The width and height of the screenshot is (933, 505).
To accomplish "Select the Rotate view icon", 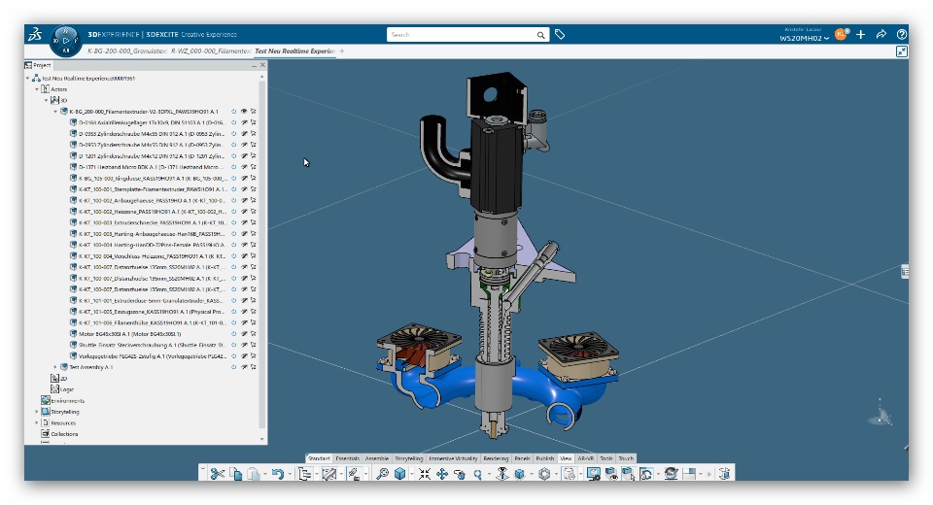I will [460, 474].
